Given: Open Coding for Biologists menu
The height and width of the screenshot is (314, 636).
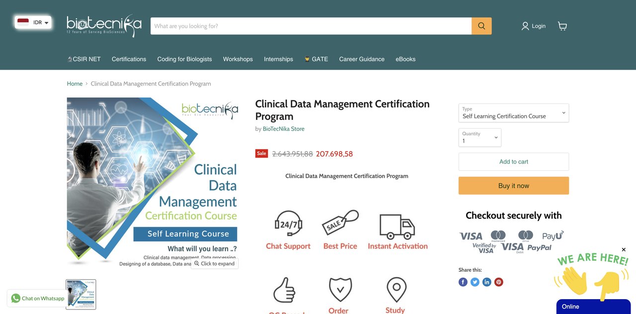Looking at the screenshot, I should [x=184, y=59].
